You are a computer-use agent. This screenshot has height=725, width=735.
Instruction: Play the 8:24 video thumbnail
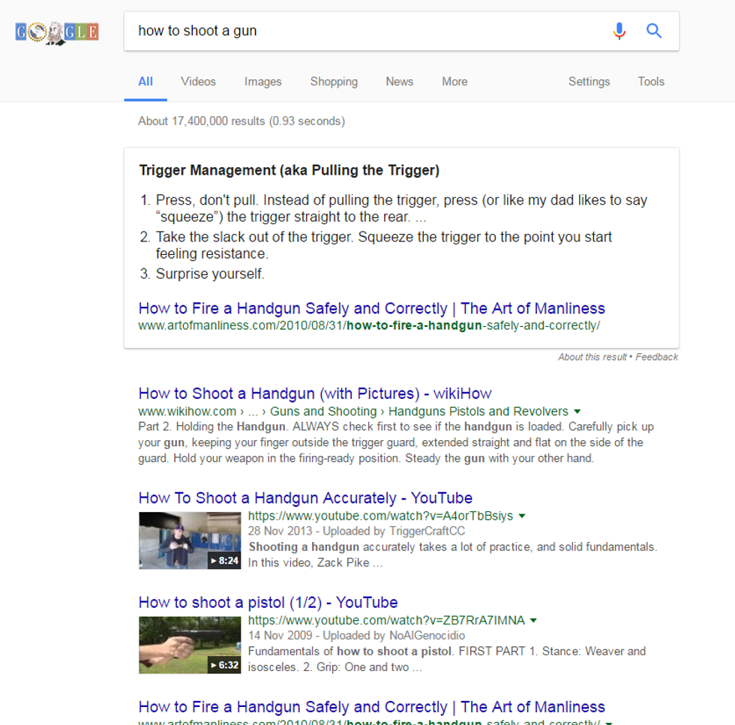pyautogui.click(x=190, y=541)
